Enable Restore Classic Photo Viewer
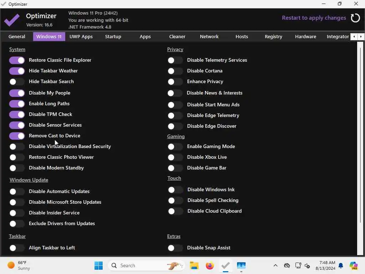This screenshot has width=365, height=274. click(x=17, y=157)
